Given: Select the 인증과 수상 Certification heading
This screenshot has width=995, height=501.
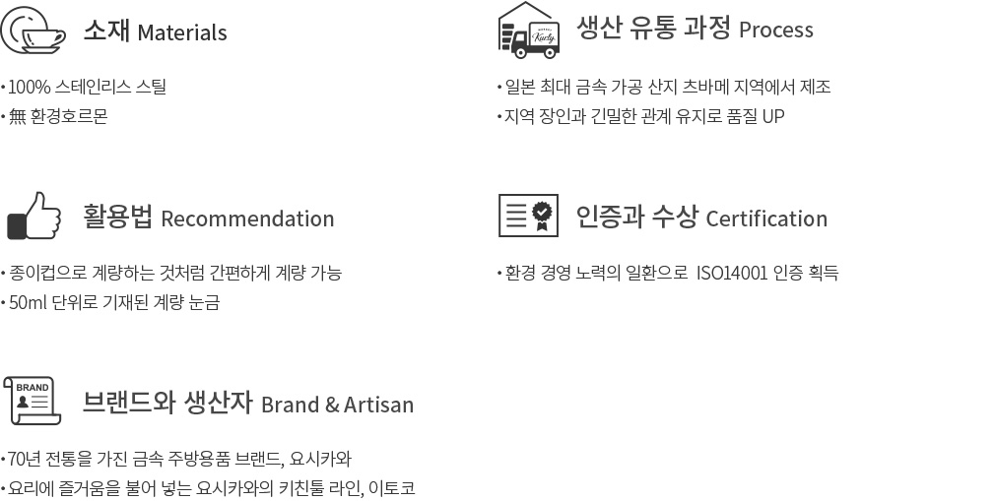Looking at the screenshot, I should point(701,217).
